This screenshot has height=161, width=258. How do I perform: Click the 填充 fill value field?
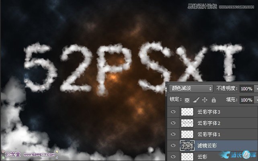pyautogui.click(x=246, y=100)
